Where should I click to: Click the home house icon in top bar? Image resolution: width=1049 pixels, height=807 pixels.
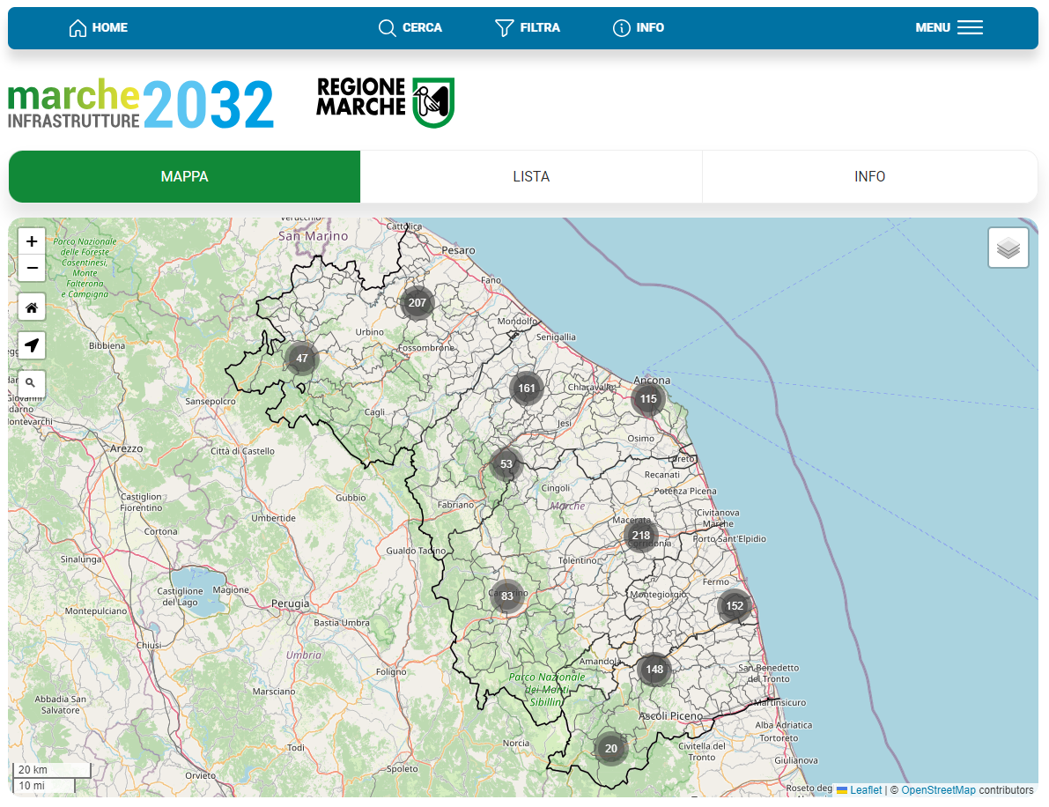pos(78,27)
